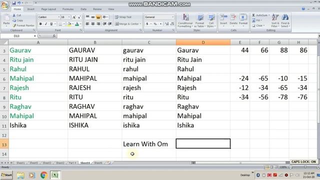Toggle Align Text Right
The width and height of the screenshot is (320, 180).
[98, 24]
